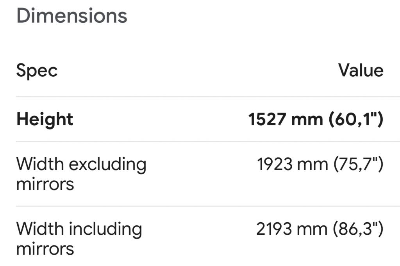Click the (75,7") inch measurement
This screenshot has width=400, height=266.
tap(358, 165)
